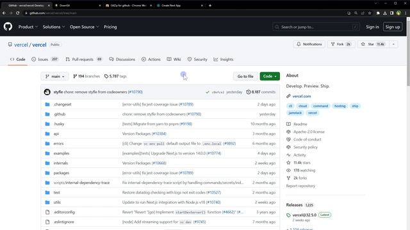Click the jamstack topic tag
Viewport: 410px width, 230px height.
pos(295,113)
